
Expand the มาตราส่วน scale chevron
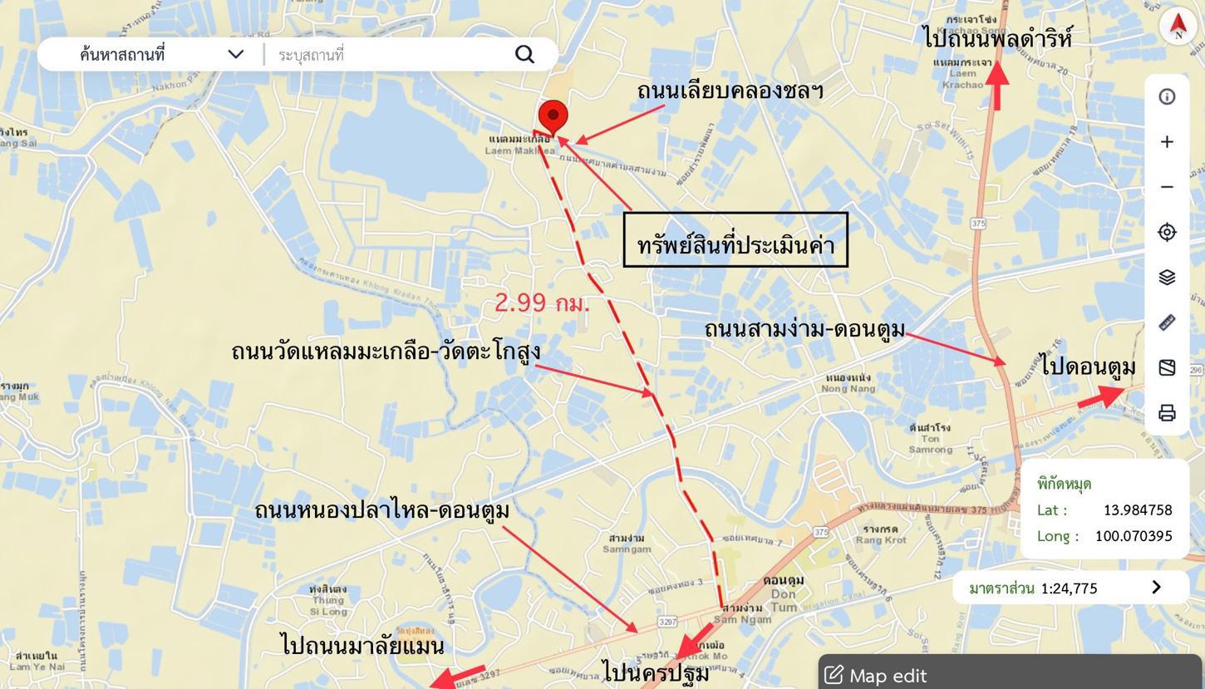click(1156, 588)
